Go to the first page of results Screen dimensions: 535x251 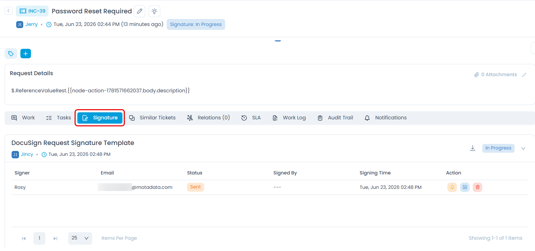coord(24,238)
